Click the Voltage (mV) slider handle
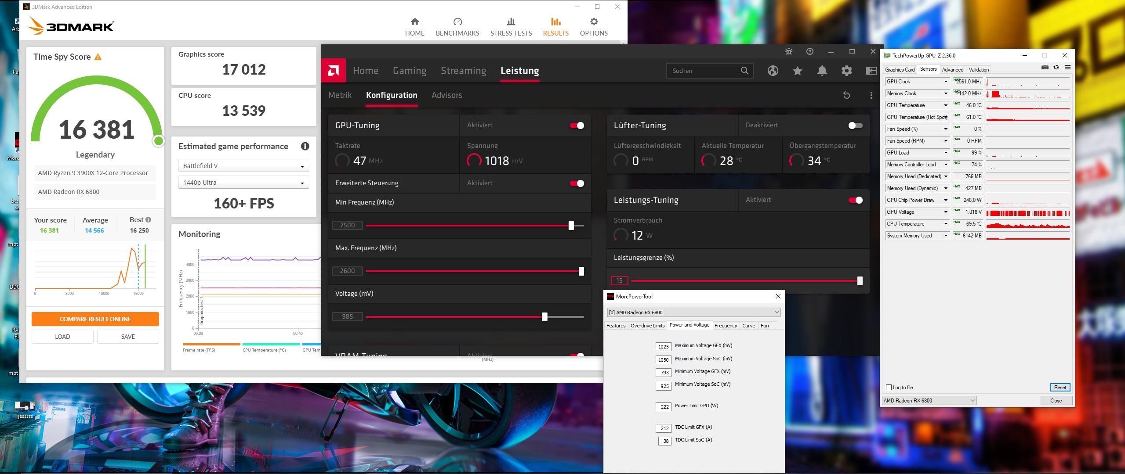 (544, 317)
